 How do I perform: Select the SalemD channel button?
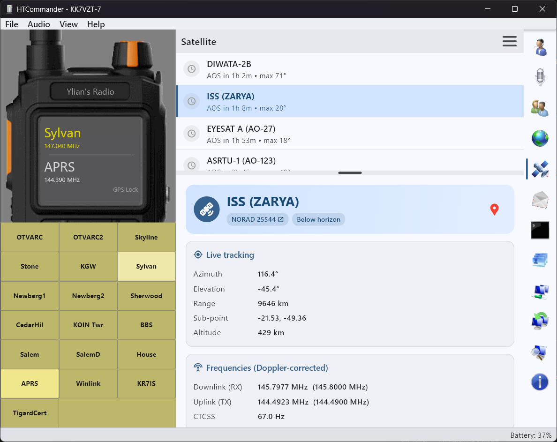88,354
